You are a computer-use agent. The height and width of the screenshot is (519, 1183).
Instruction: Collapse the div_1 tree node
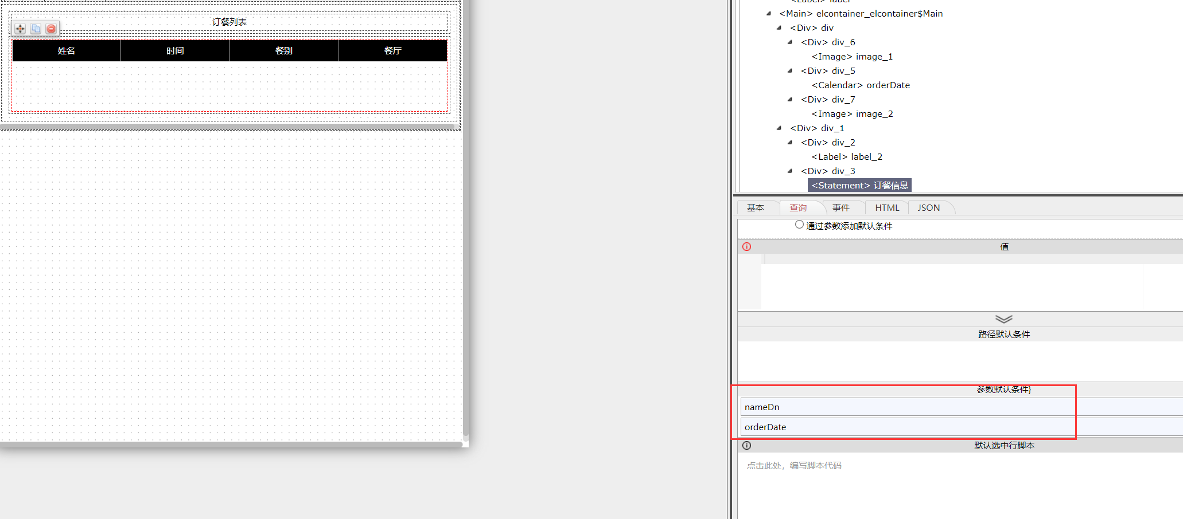click(779, 128)
